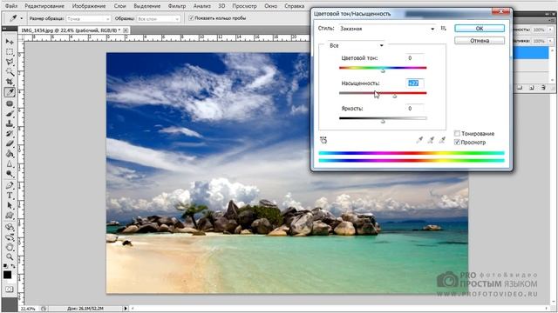
Task: Select the Crop tool
Action: (x=10, y=83)
